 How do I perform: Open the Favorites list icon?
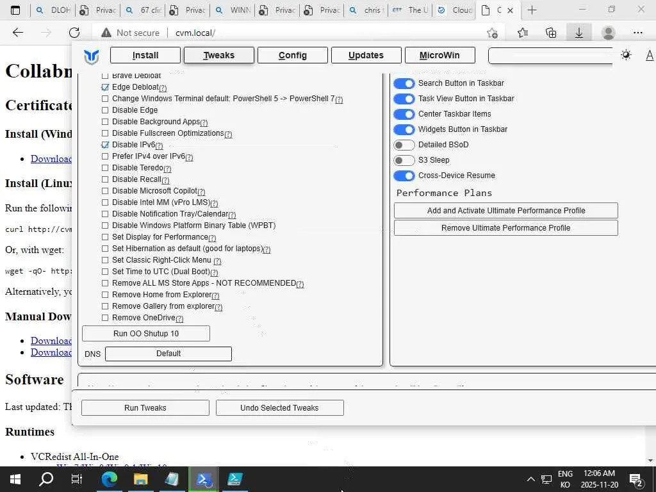point(523,33)
